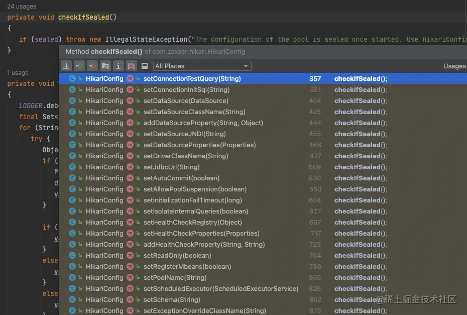The image size is (467, 315).
Task: Select the setRegisterMbeans(boolean) usage
Action: (x=263, y=266)
